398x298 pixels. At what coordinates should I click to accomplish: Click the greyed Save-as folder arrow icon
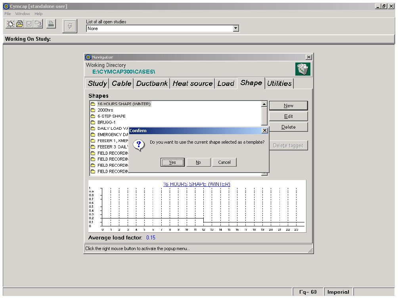38,24
